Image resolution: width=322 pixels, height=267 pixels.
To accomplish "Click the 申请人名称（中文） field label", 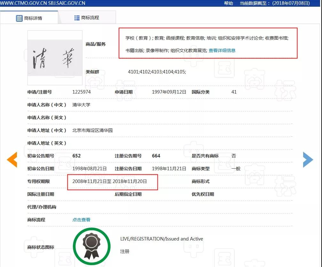I will click(47, 105).
